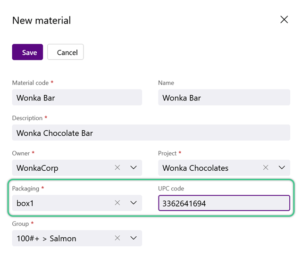Expand the Owner dropdown chevron
The height and width of the screenshot is (257, 302).
(134, 167)
